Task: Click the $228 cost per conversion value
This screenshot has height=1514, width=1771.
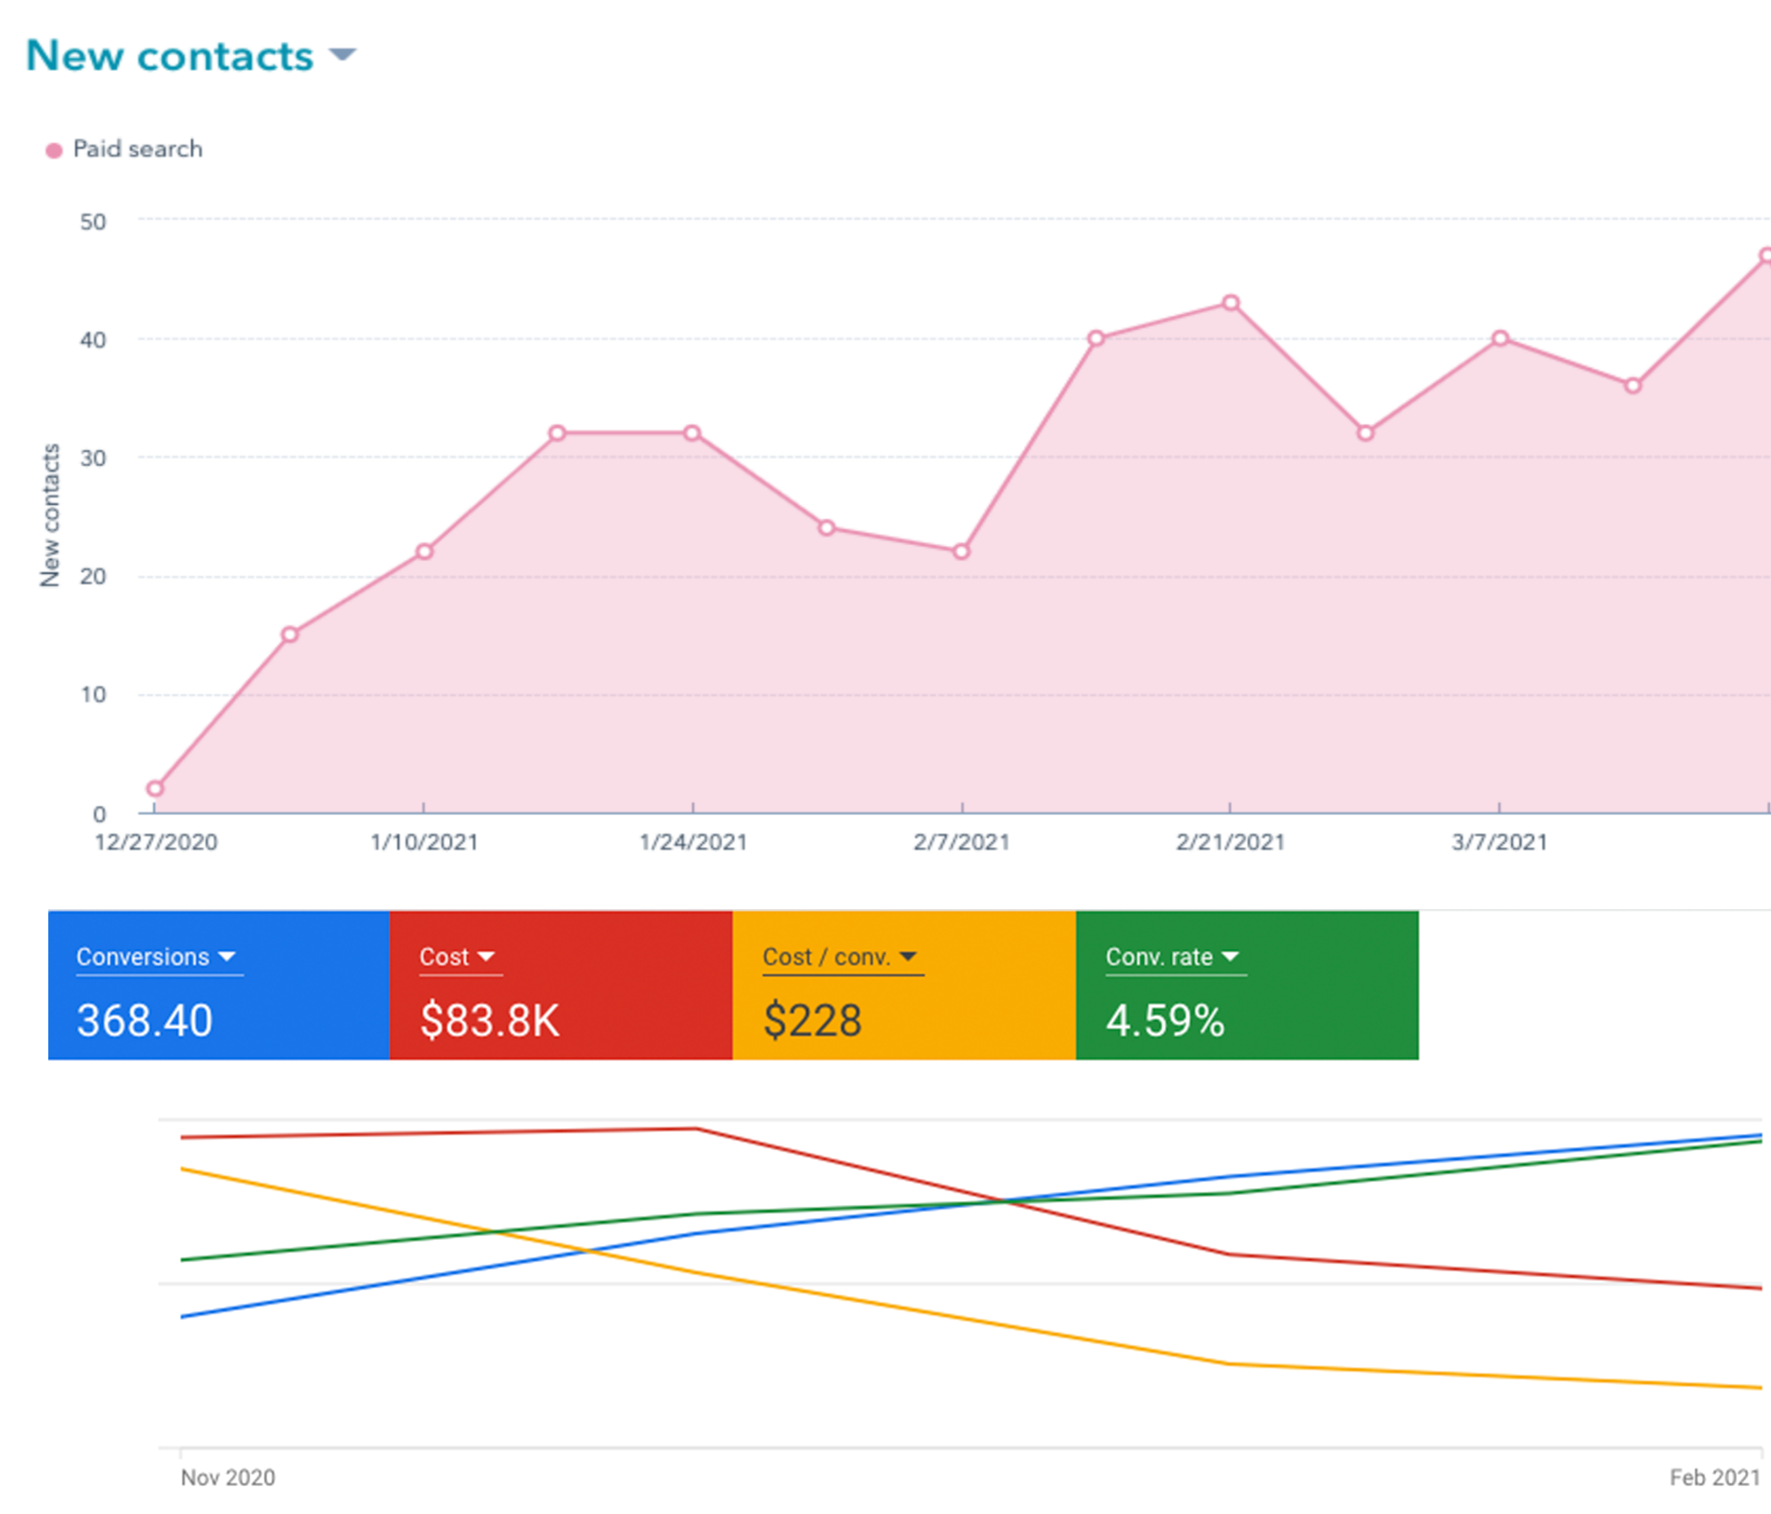Action: (x=812, y=1020)
